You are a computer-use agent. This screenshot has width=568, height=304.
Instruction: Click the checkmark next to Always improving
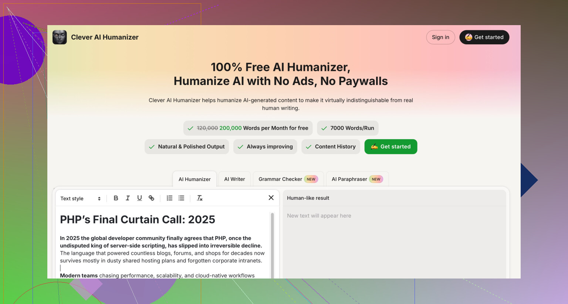tap(240, 147)
